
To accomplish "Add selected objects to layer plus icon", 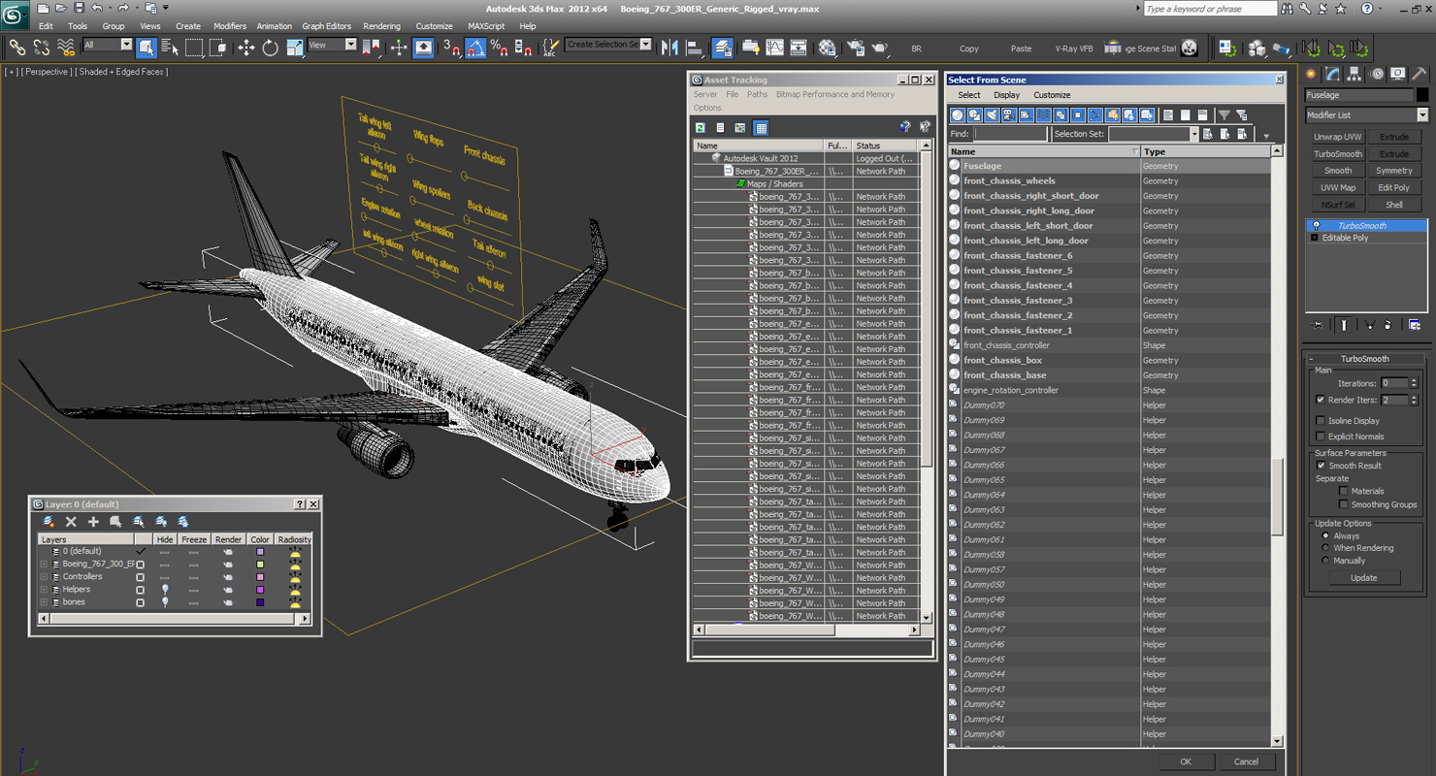I will pos(93,522).
